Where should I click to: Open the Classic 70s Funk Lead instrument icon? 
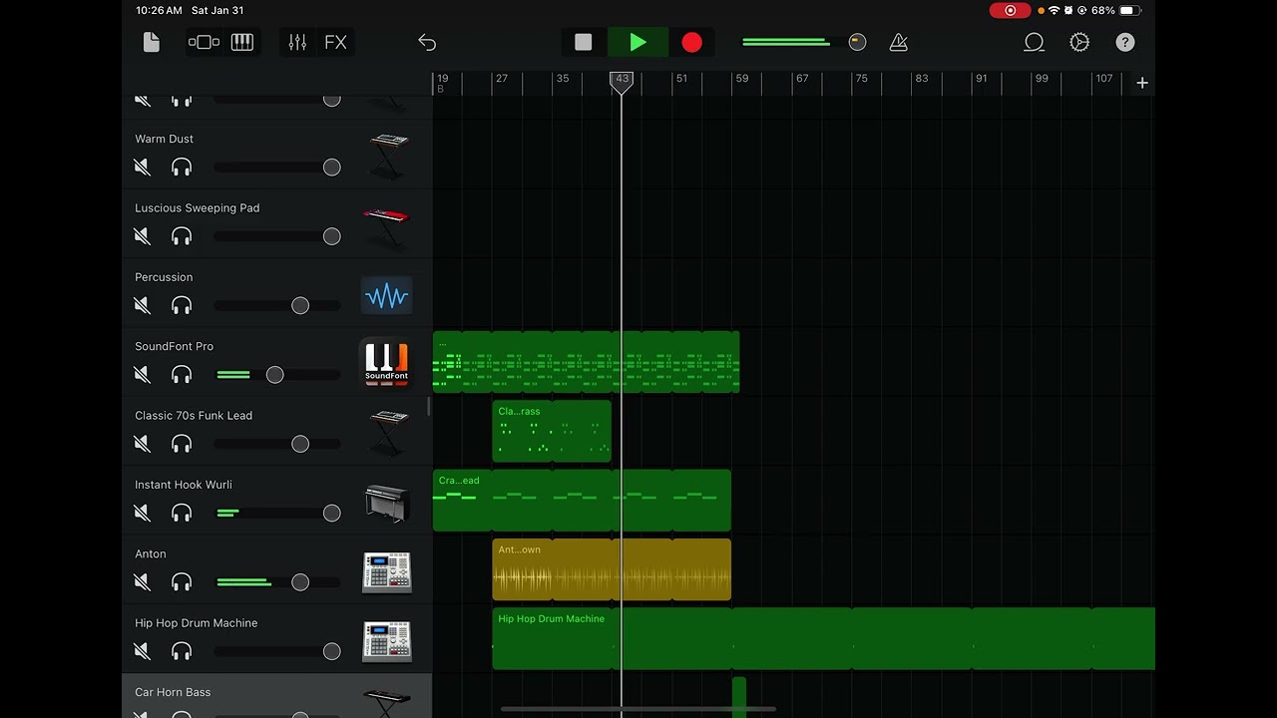point(387,433)
